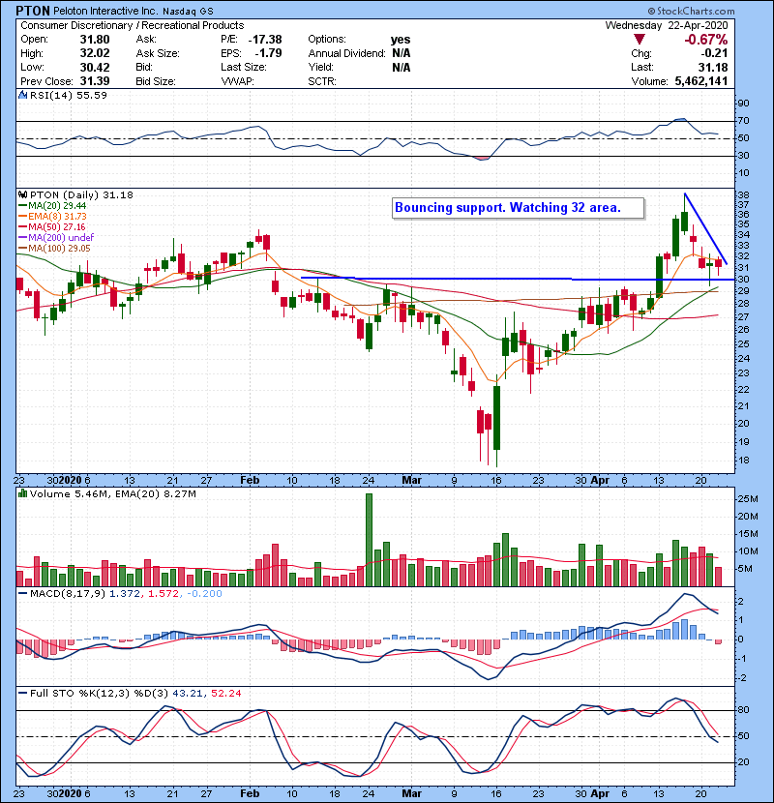This screenshot has height=803, width=774.
Task: Click the Last price 31.18
Action: (x=713, y=67)
